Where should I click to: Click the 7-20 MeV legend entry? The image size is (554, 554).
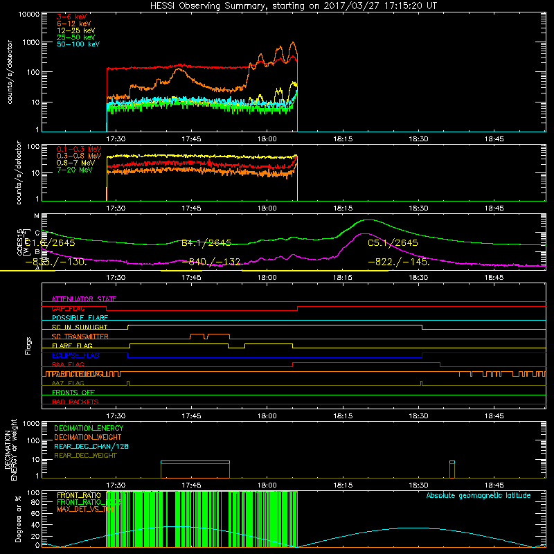(74, 170)
